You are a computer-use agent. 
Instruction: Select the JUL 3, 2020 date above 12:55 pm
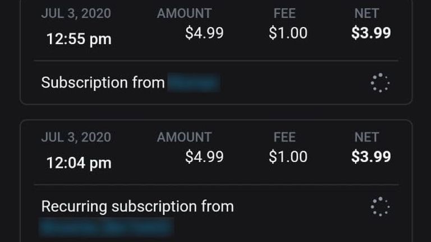pos(76,13)
